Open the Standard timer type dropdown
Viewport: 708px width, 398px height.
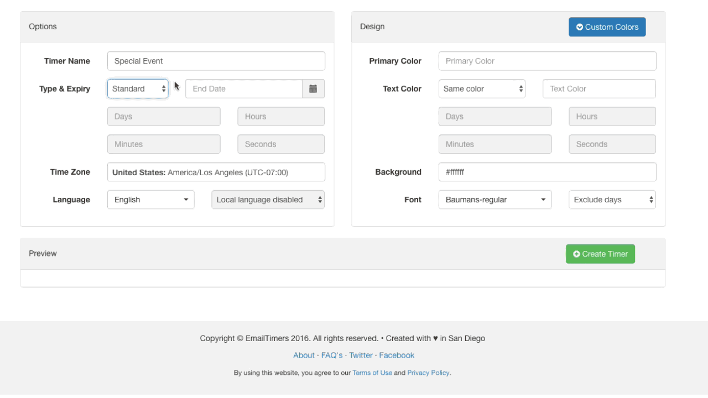tap(138, 88)
